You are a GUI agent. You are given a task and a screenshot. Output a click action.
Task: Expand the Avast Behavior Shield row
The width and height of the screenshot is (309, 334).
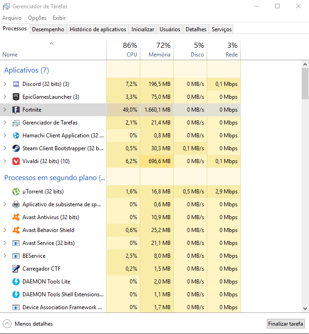[5, 230]
